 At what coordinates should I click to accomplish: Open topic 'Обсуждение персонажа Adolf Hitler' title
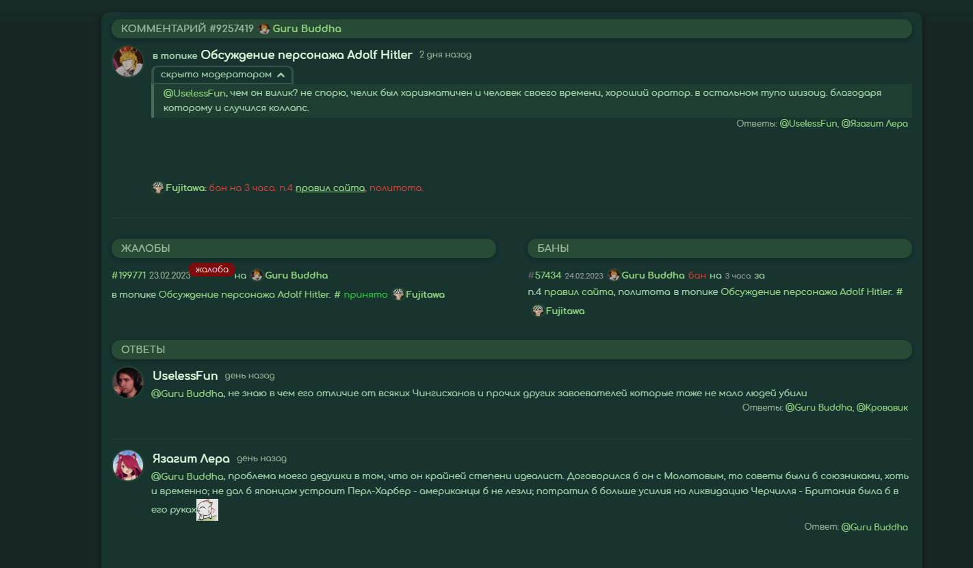(307, 55)
